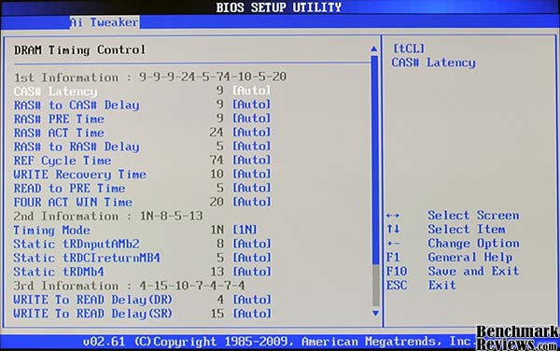Click the up-down arrows key icon
This screenshot has height=351, width=560.
click(x=393, y=230)
